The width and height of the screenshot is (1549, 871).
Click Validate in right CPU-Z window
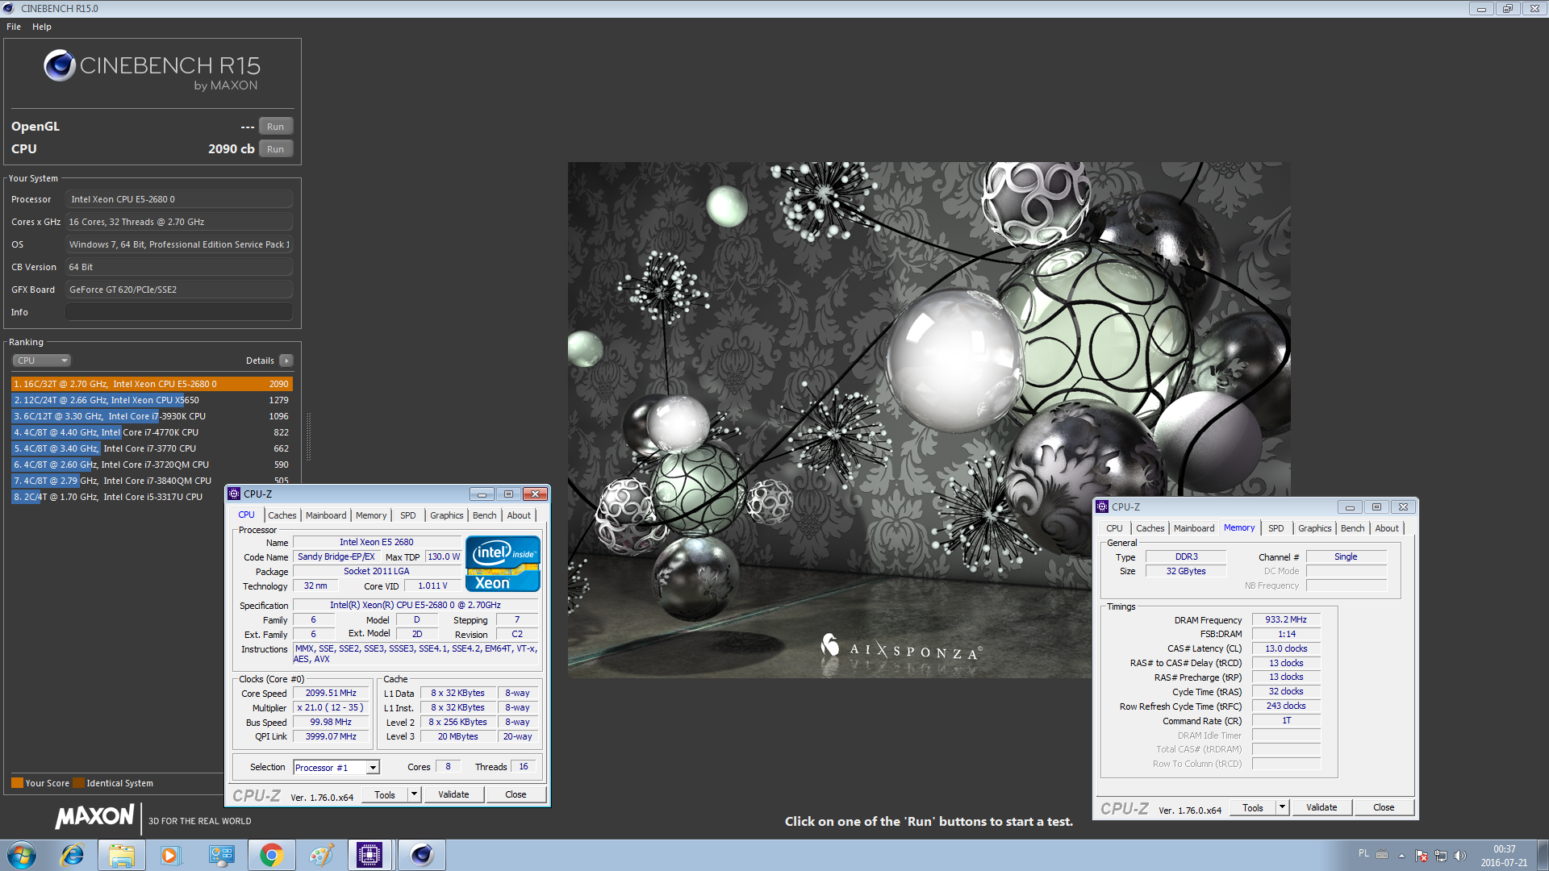[x=1321, y=807]
